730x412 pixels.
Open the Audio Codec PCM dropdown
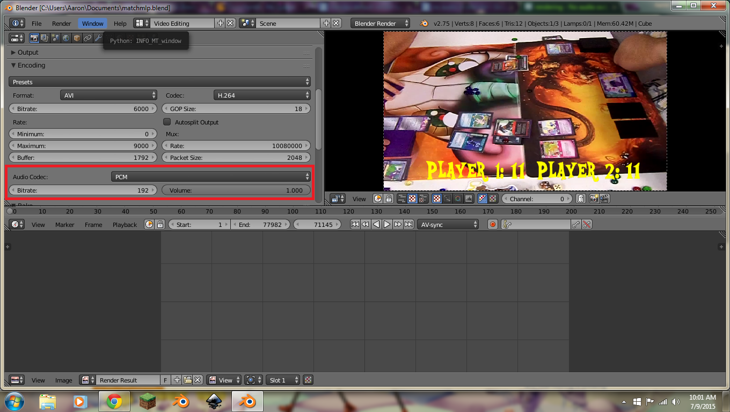coord(211,176)
